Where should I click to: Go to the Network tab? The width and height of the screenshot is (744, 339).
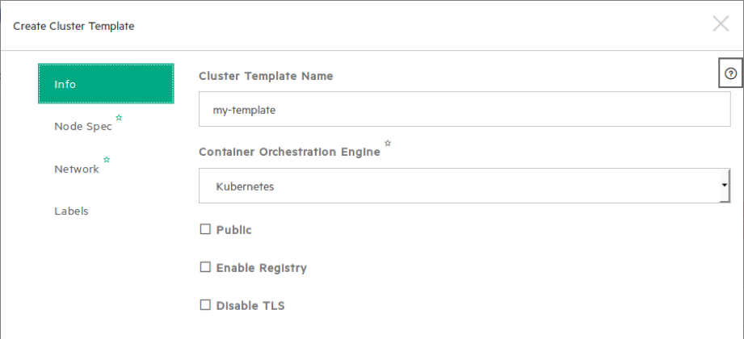click(77, 169)
